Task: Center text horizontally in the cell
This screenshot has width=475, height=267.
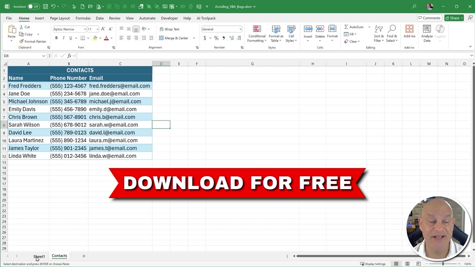Action: point(129,38)
